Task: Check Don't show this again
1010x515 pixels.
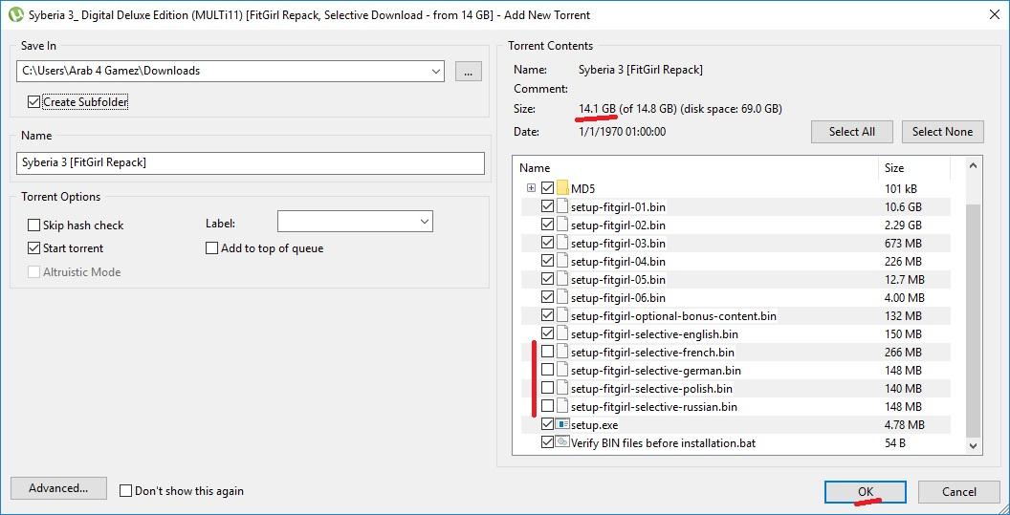Action: pos(126,490)
